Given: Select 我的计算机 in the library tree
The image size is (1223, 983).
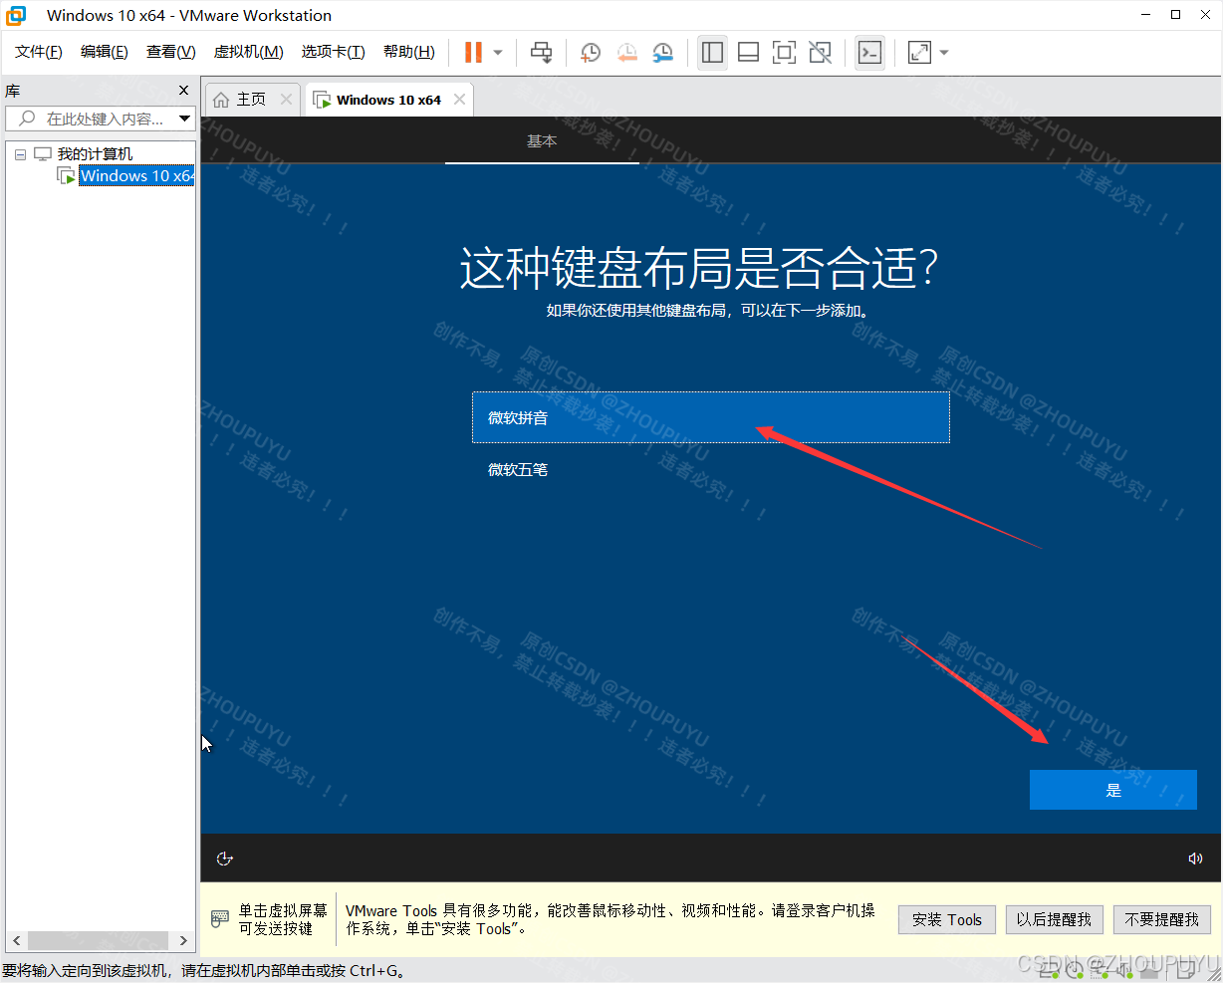Looking at the screenshot, I should 95,153.
